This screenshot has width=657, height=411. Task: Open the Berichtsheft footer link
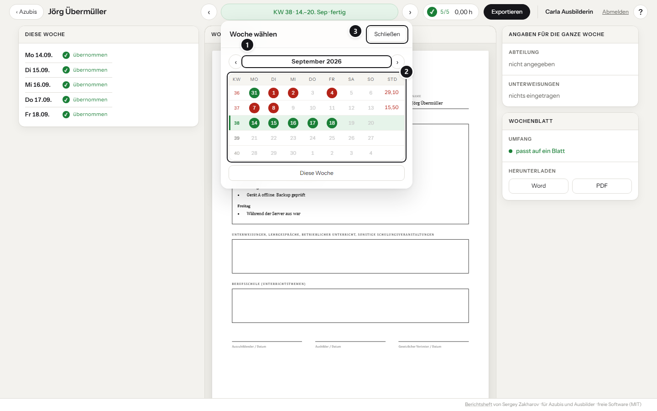pos(478,404)
